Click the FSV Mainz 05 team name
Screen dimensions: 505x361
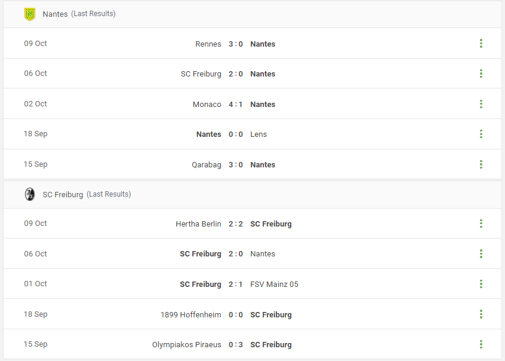click(275, 284)
